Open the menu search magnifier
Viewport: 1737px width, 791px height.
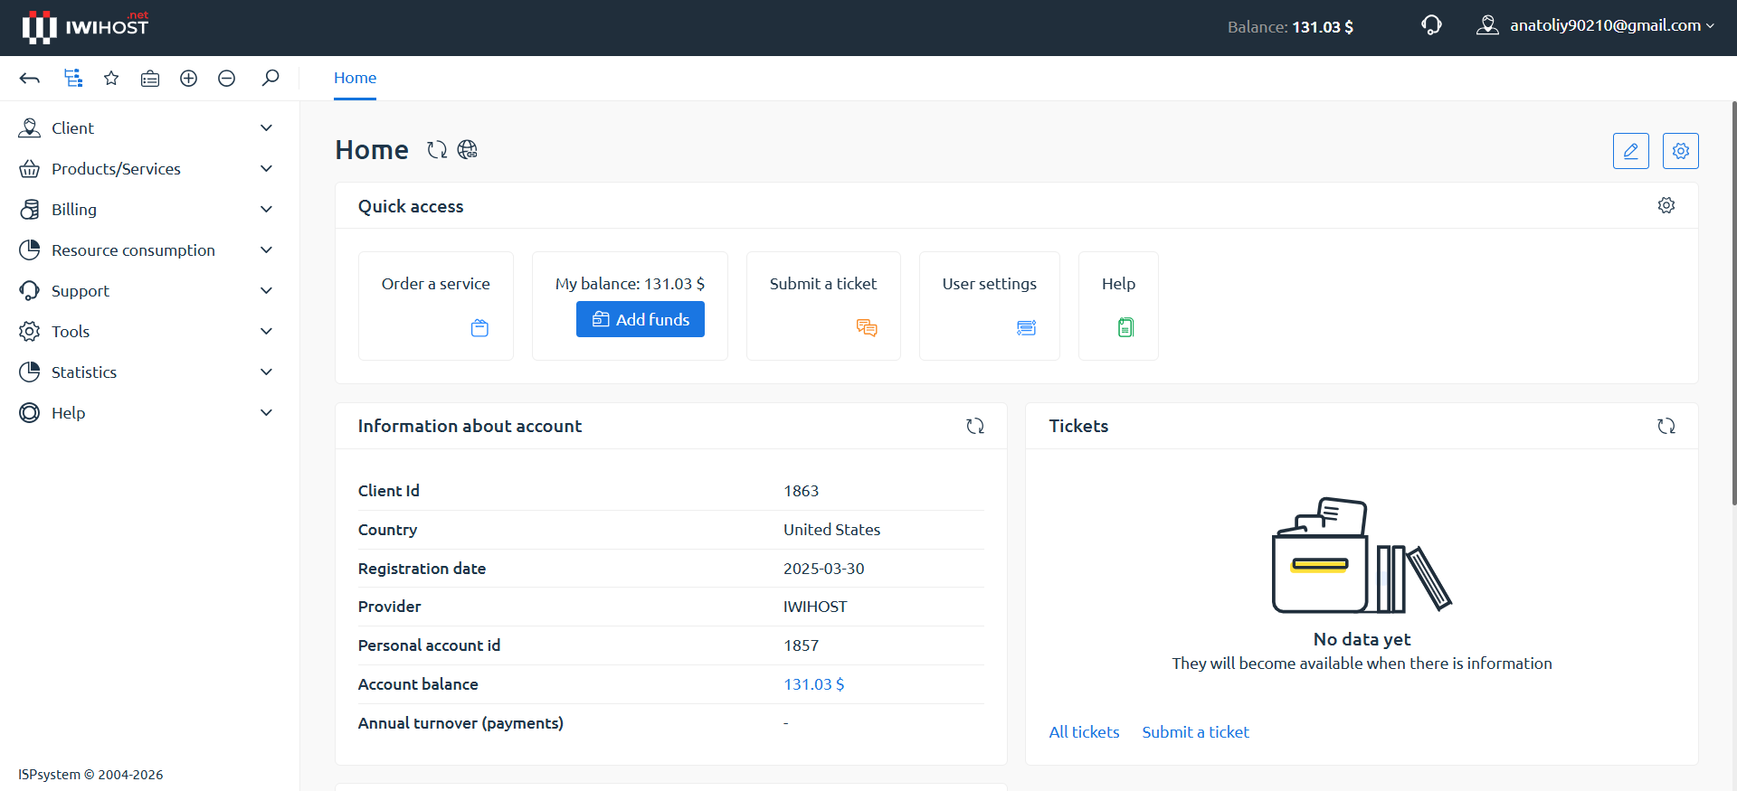(x=271, y=79)
